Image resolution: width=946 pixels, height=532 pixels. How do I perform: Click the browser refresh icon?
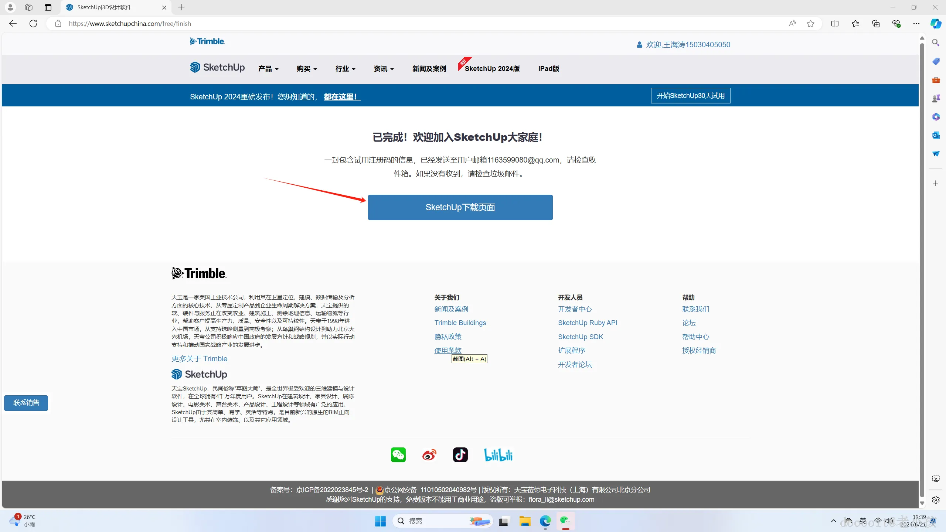(x=33, y=24)
